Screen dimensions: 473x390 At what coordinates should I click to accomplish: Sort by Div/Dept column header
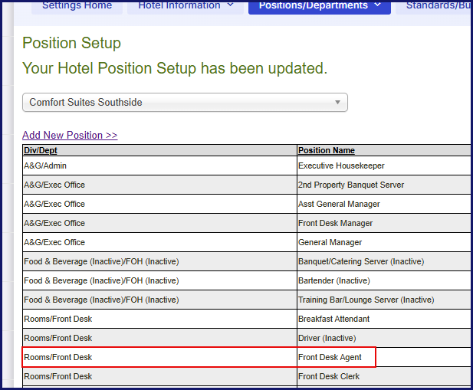coord(41,150)
